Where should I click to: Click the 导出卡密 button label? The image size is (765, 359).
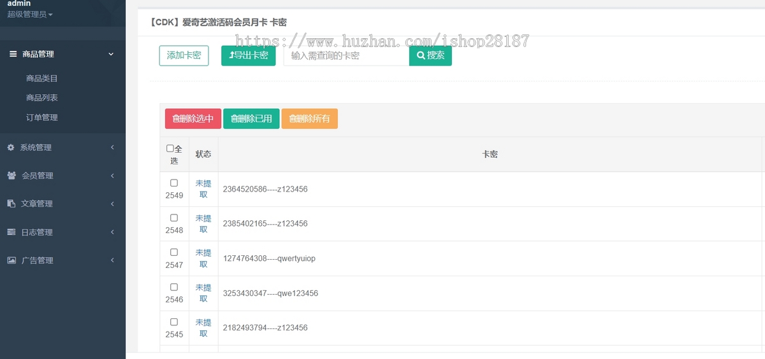point(251,55)
